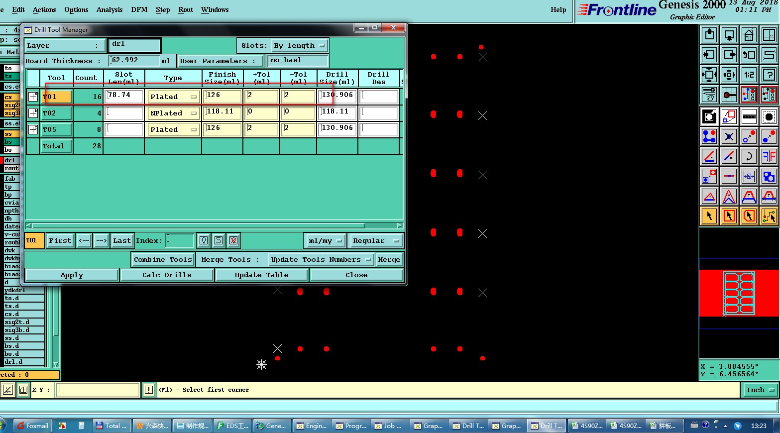Click the pan up view icon
The image size is (780, 433).
(x=709, y=35)
